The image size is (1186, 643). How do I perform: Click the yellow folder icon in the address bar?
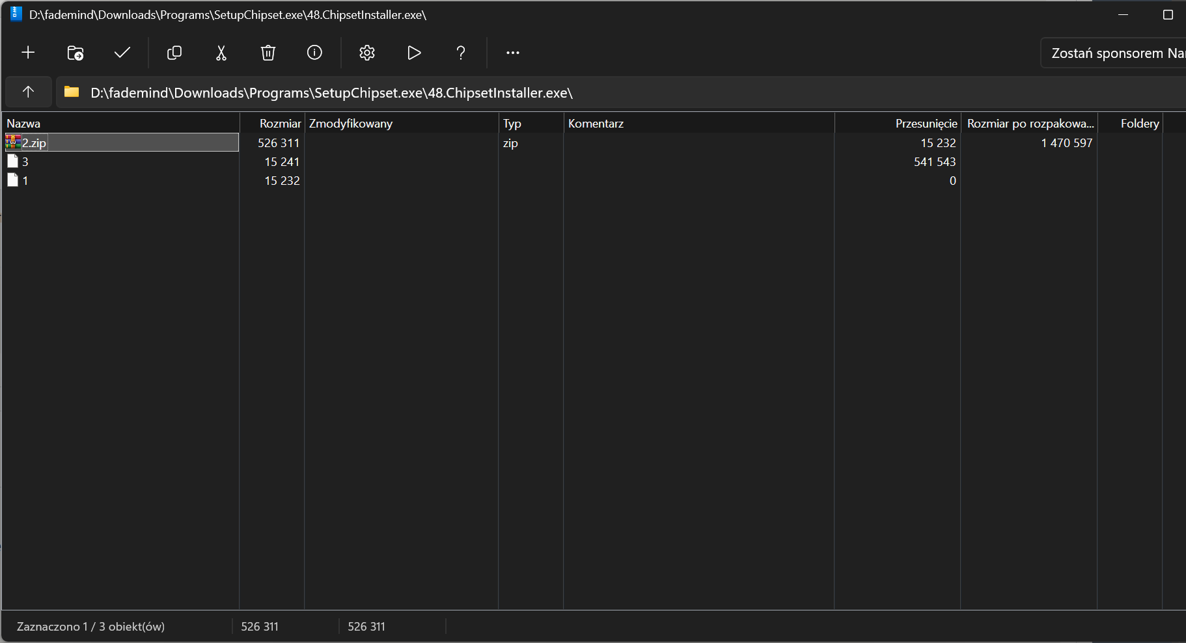point(72,92)
